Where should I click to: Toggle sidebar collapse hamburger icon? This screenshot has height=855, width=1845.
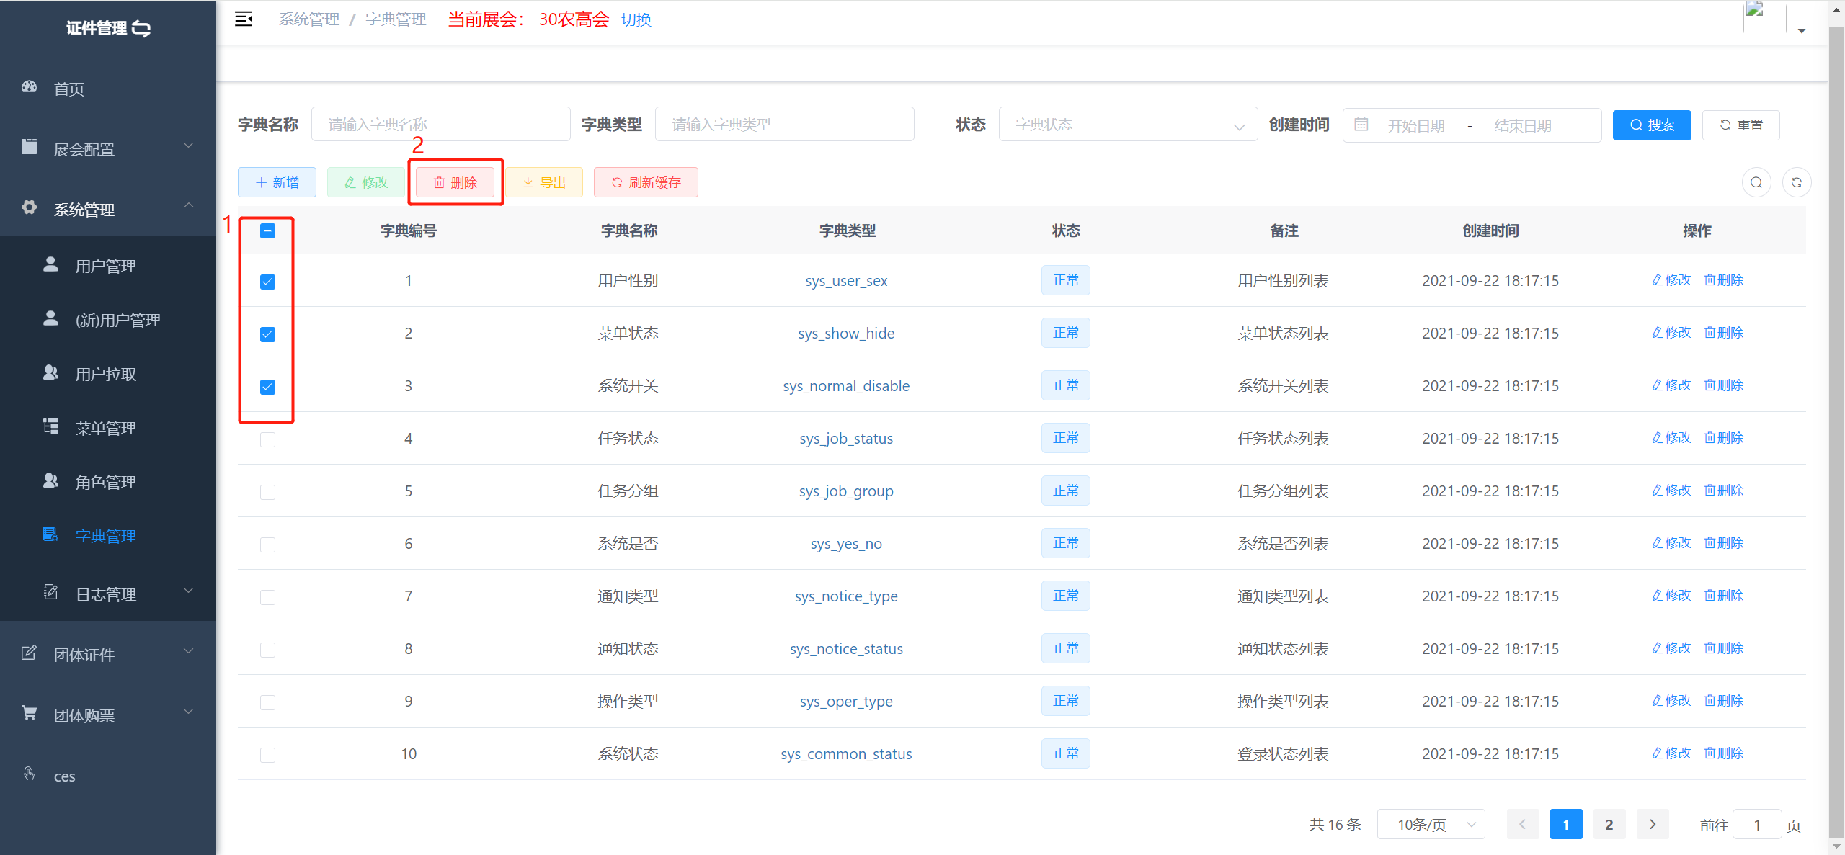click(244, 19)
